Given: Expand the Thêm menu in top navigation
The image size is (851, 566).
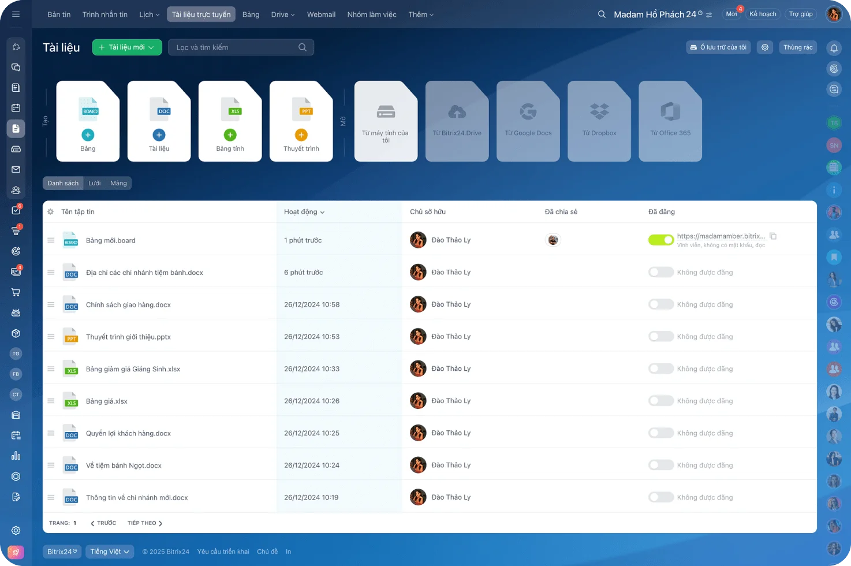Looking at the screenshot, I should (420, 14).
